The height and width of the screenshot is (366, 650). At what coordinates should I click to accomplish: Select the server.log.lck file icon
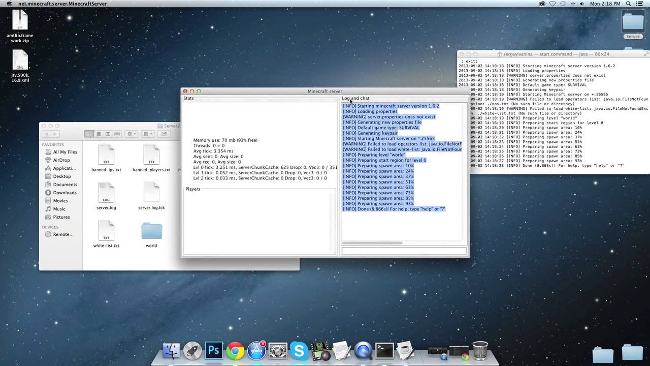click(x=151, y=193)
